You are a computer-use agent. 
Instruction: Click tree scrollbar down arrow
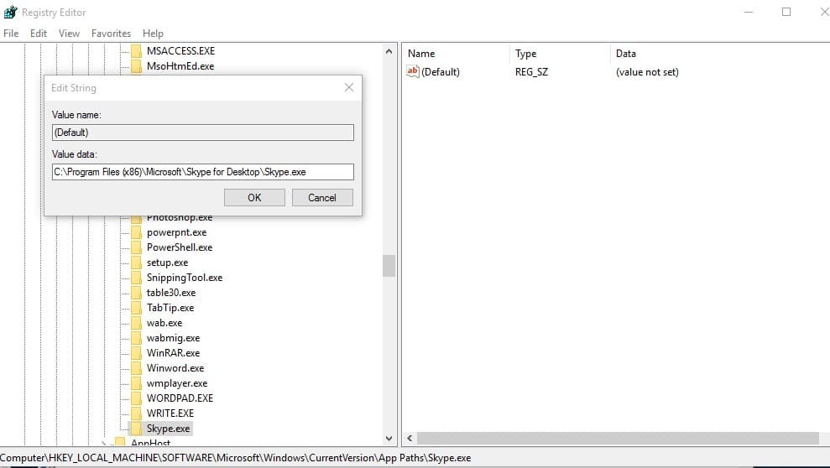(x=389, y=439)
